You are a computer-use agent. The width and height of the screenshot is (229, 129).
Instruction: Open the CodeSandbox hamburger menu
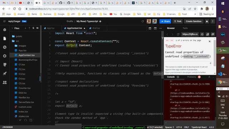pos(4,21)
